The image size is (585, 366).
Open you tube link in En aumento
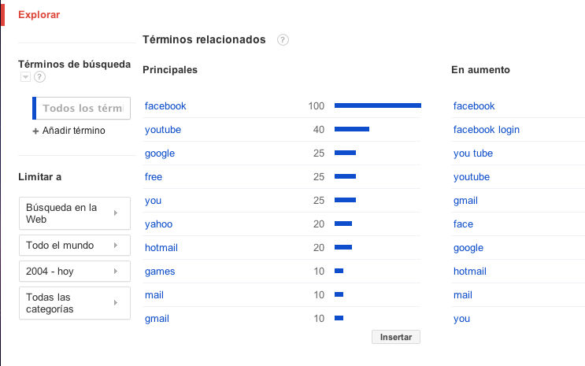pyautogui.click(x=472, y=153)
